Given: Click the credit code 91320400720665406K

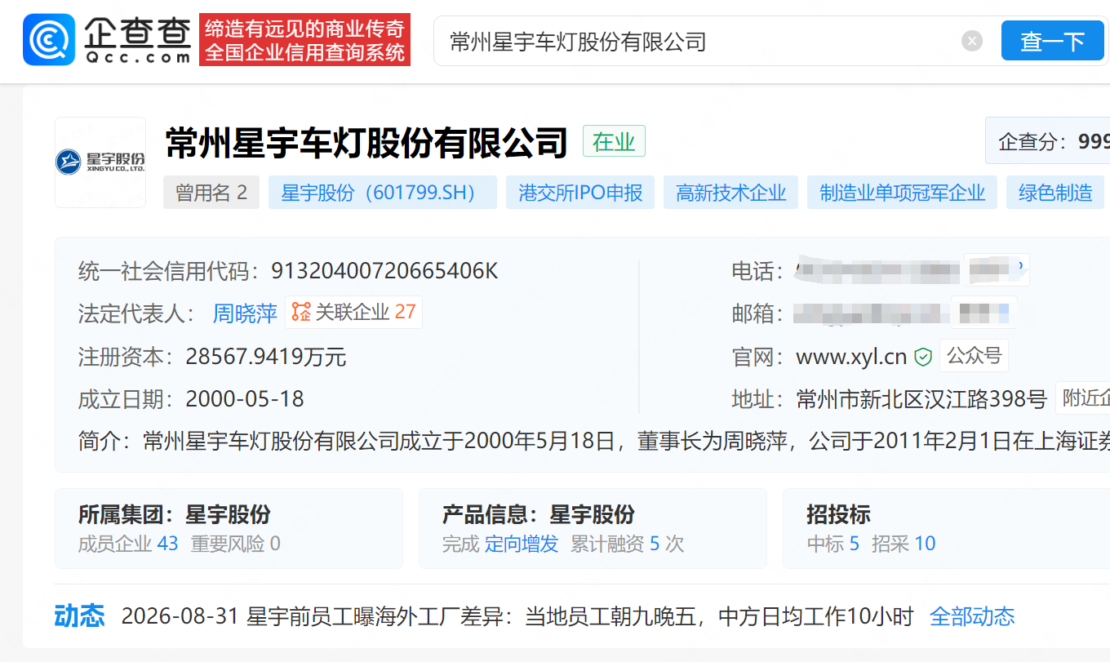Looking at the screenshot, I should [x=384, y=270].
